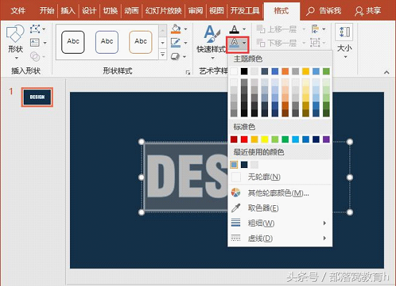The image size is (396, 286).
Task: Click the Text Fill letter A icon
Action: [234, 29]
